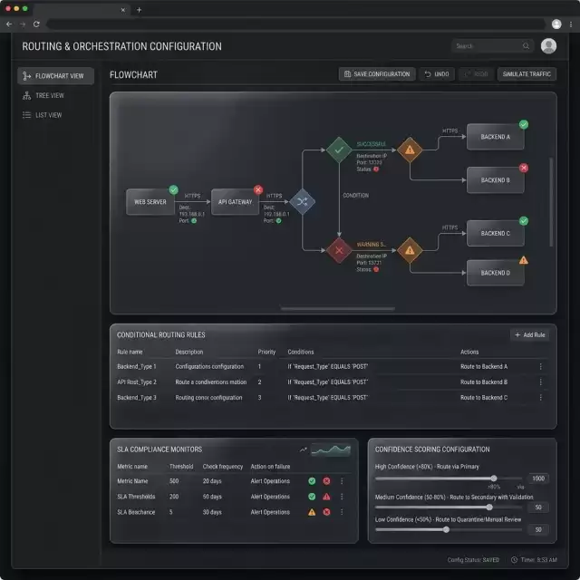Click the lower orange warning diamond

click(410, 250)
